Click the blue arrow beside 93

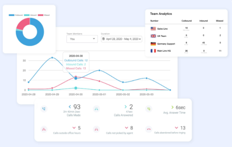(x=70, y=107)
